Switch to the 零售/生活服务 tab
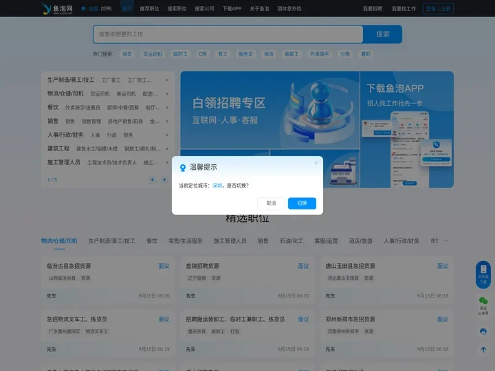This screenshot has width=495, height=371. [186, 241]
